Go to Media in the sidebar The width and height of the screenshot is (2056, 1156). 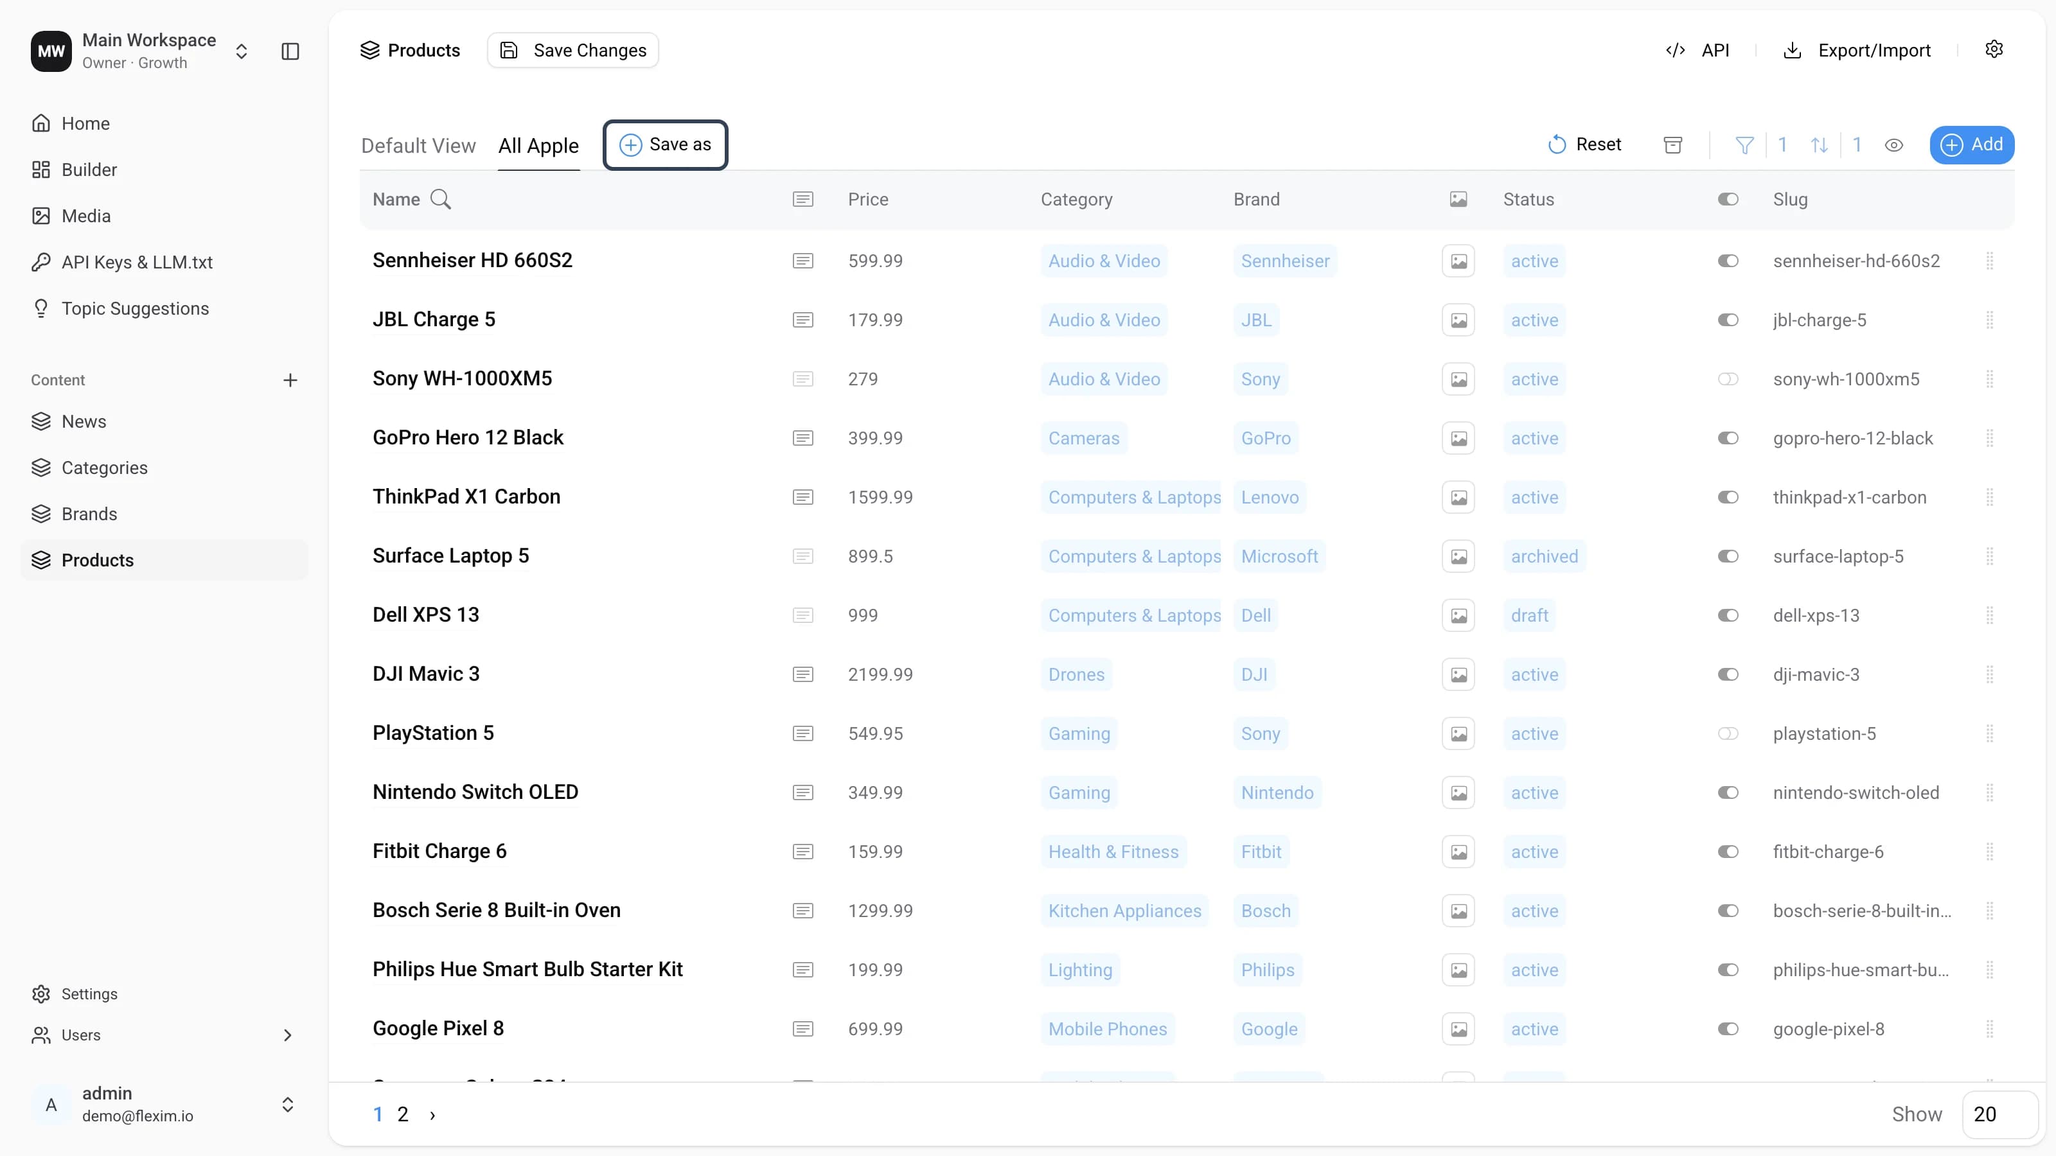(x=164, y=216)
